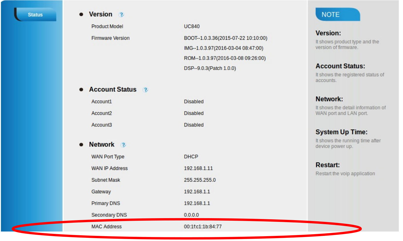Viewport: 403px width, 241px height.
Task: Click help icon next to Network heading
Action: tap(123, 145)
